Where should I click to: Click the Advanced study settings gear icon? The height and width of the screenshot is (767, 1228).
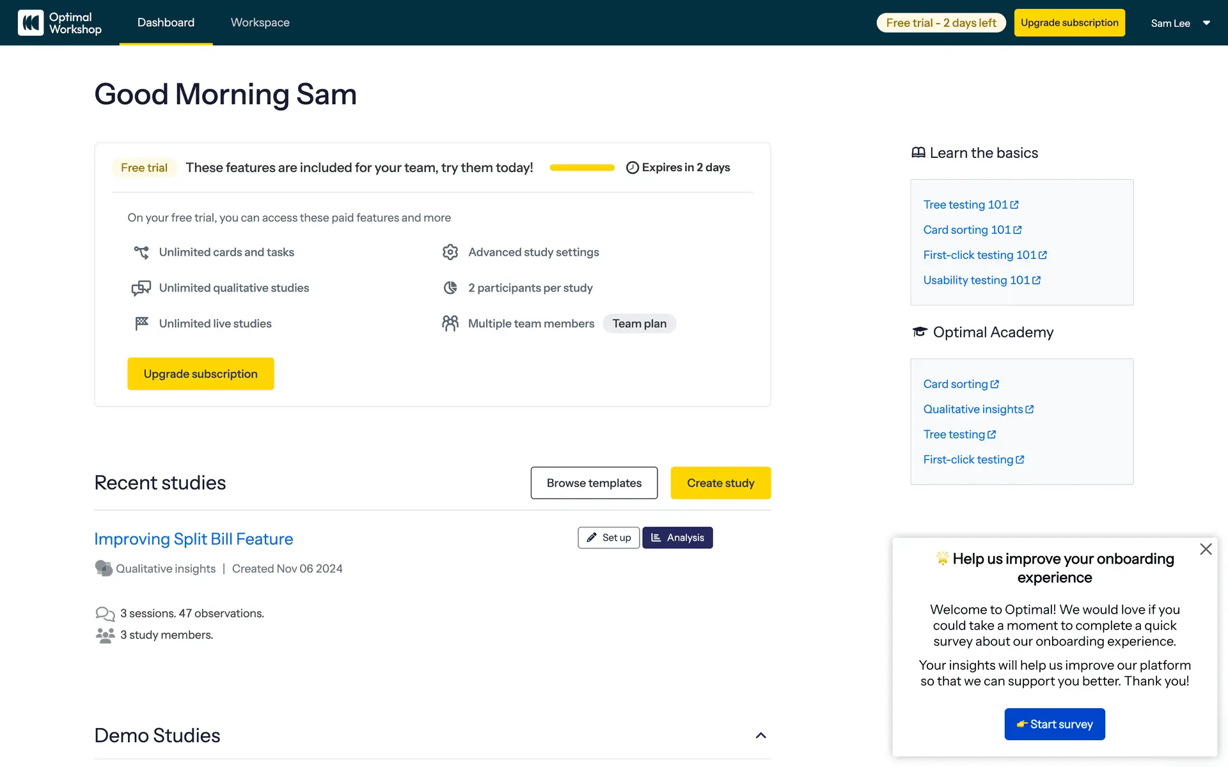(450, 252)
